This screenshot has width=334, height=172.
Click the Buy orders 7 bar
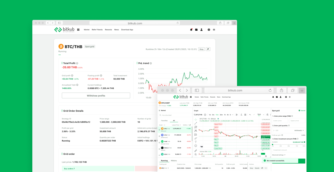click(x=98, y=169)
